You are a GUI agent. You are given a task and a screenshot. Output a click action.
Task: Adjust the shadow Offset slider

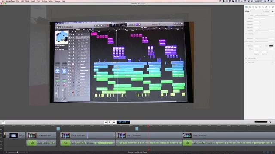[261, 49]
